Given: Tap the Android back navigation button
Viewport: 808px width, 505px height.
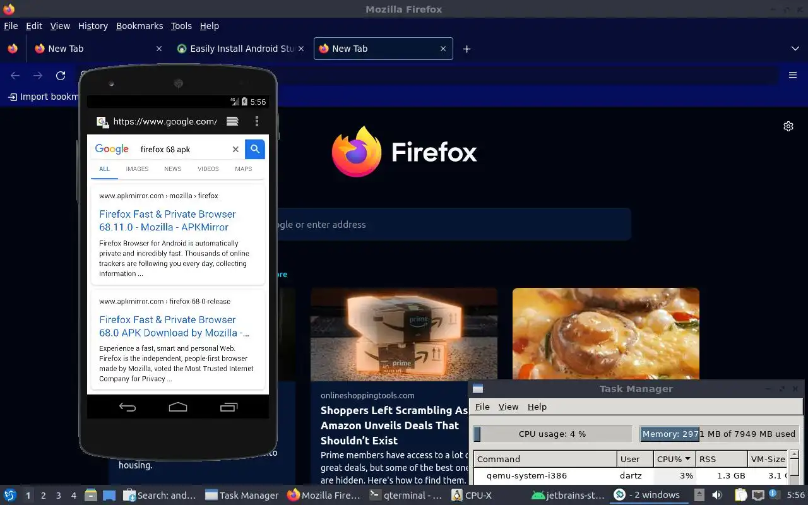Looking at the screenshot, I should pos(128,407).
